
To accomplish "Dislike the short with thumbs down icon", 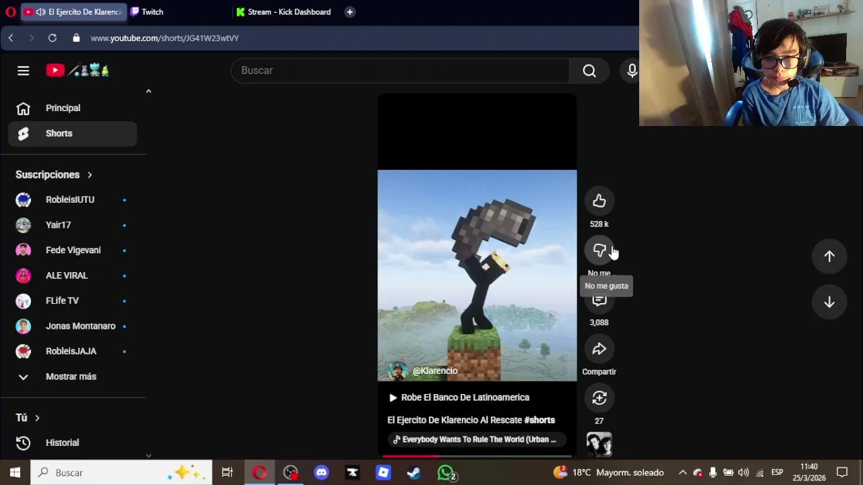I will [x=599, y=251].
